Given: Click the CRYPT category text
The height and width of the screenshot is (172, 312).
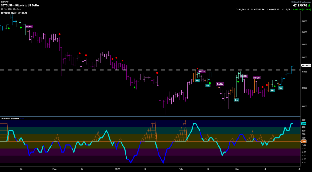Looking at the screenshot, I should tap(4, 2).
